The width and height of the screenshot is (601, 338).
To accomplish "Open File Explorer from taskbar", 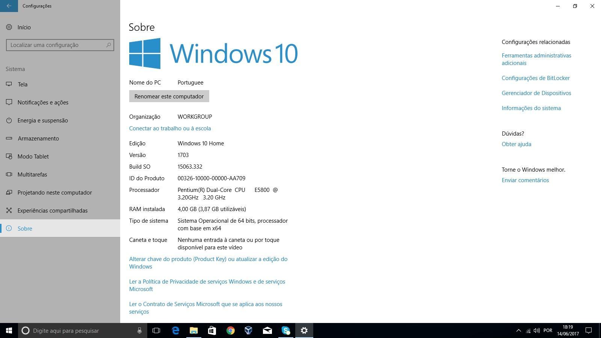I will [x=193, y=330].
